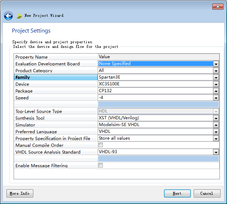Open the Evaluation Development Board dropdown arrow

point(216,64)
